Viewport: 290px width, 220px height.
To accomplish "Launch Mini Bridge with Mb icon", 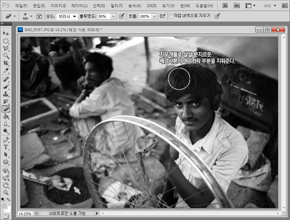I will [237, 6].
